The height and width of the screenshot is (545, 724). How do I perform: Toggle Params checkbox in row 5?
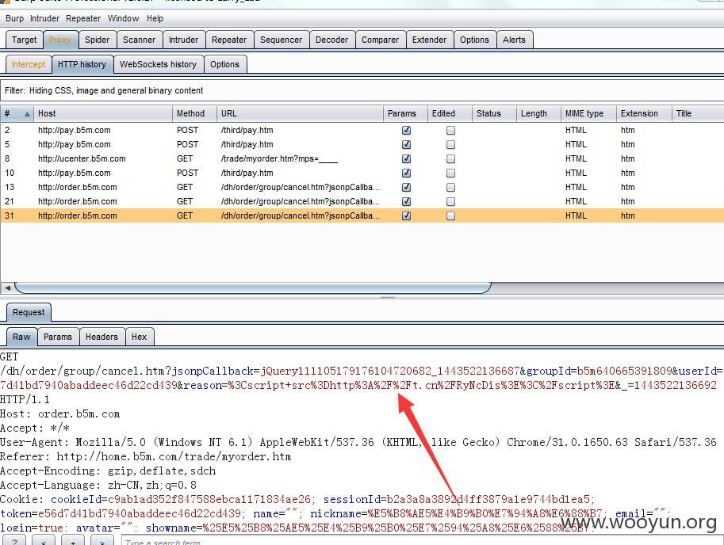(x=406, y=145)
